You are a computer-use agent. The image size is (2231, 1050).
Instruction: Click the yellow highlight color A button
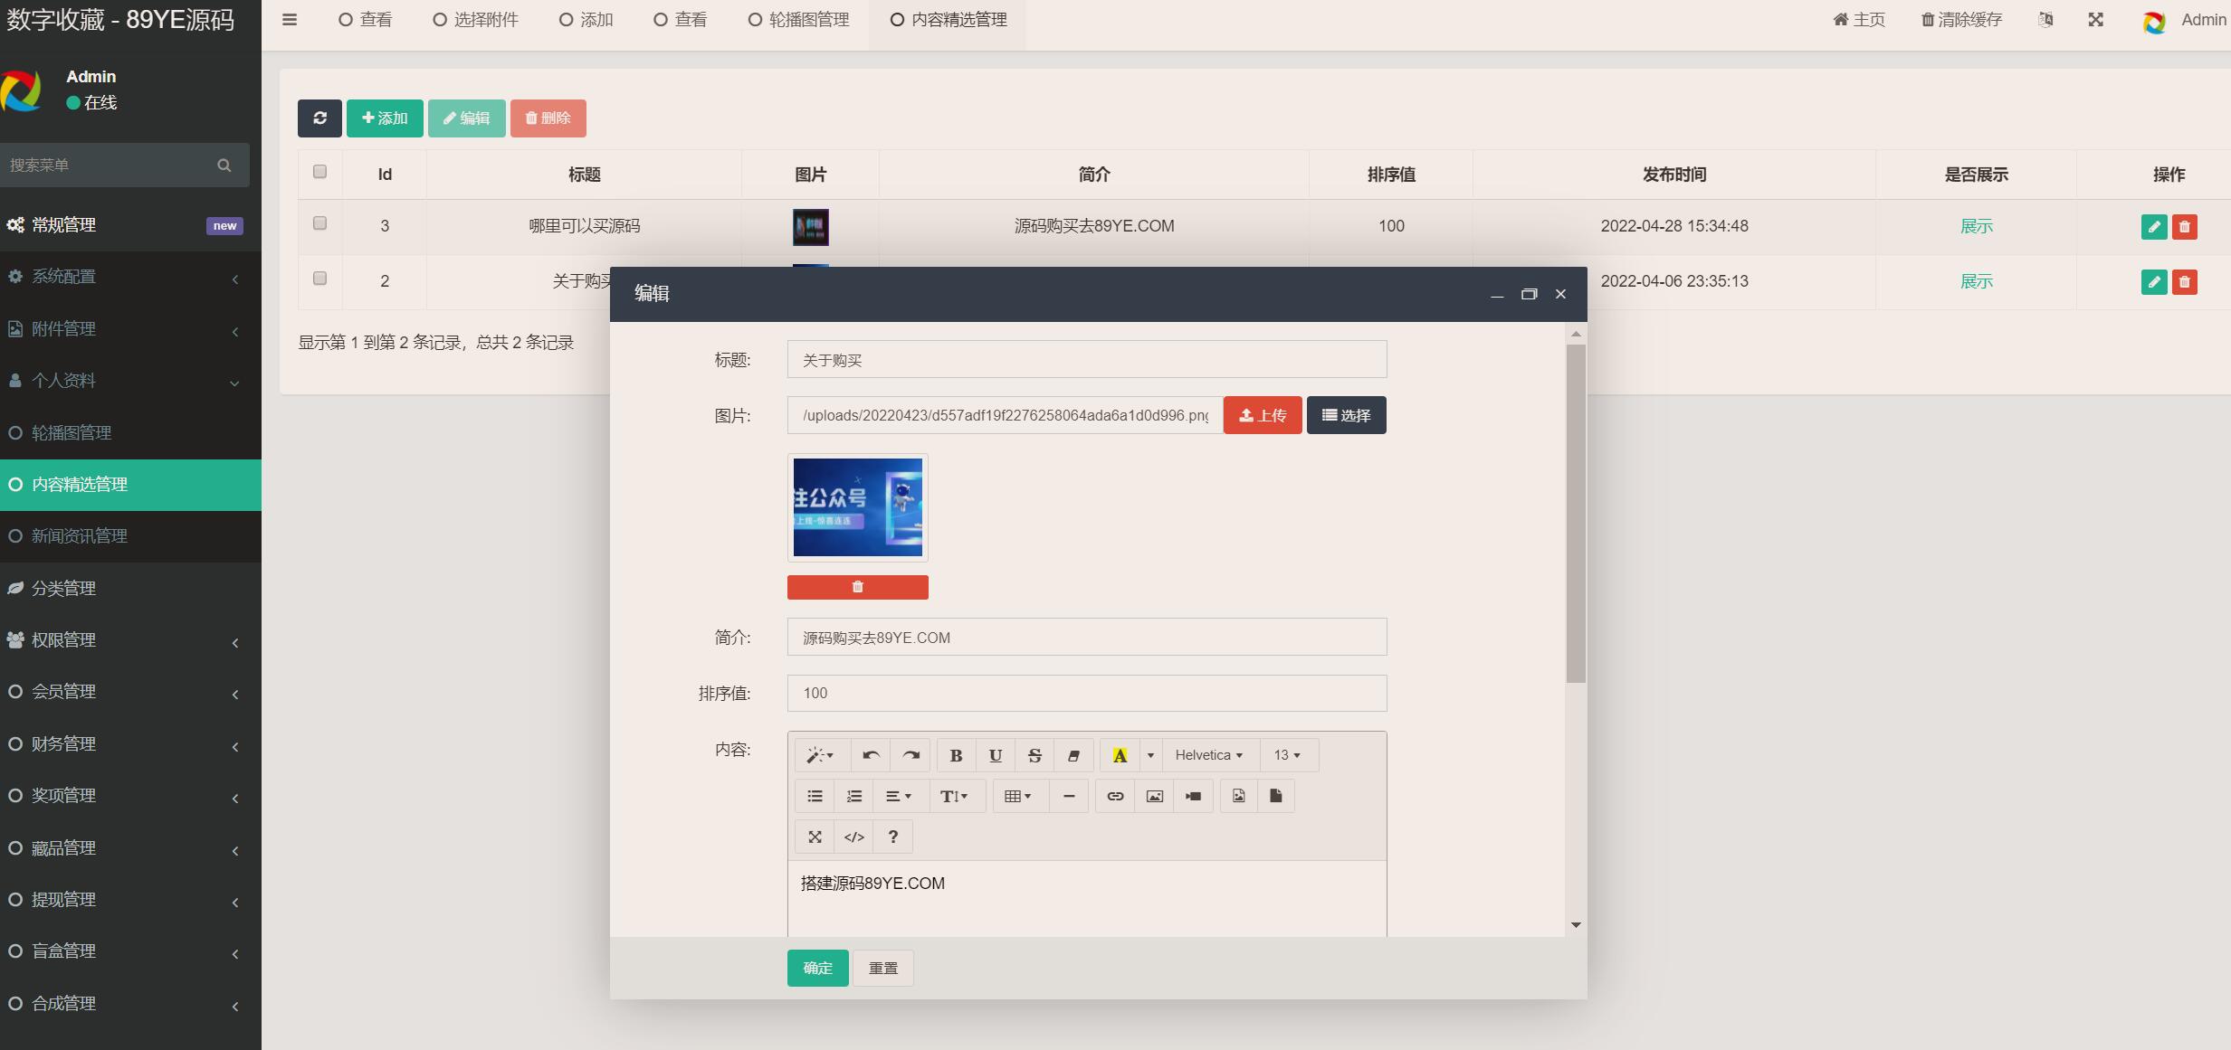[1120, 755]
